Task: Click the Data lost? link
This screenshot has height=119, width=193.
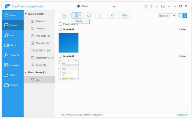Action: [182, 115]
